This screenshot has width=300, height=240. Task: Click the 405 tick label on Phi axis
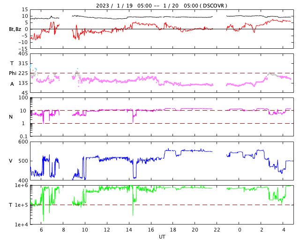(x=23, y=53)
